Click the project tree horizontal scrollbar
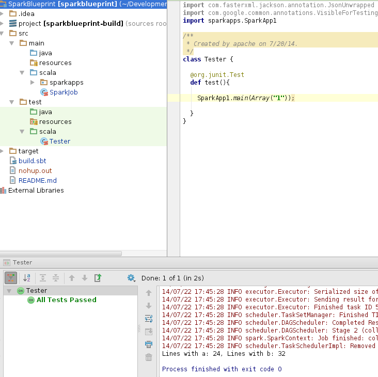Image resolution: width=378 pixels, height=377 pixels. point(61,254)
